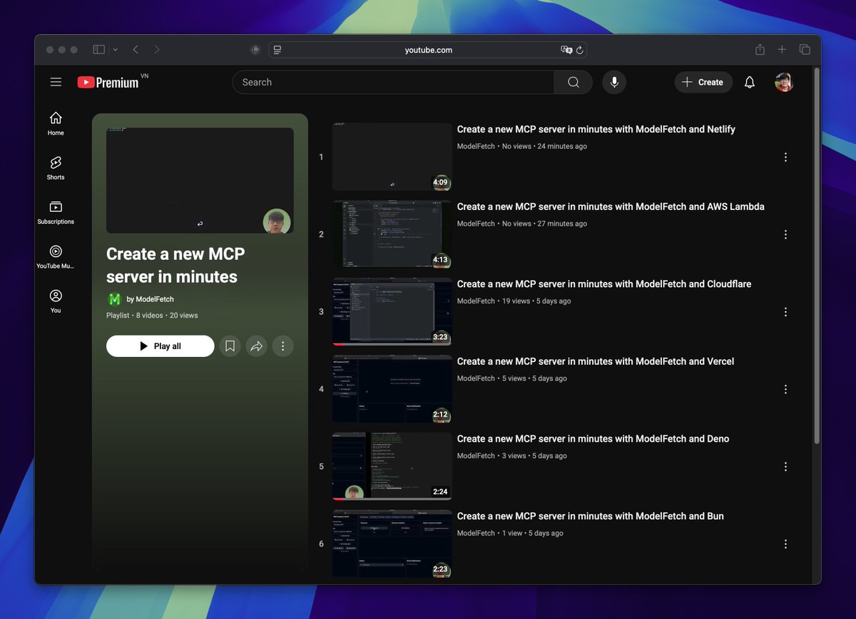Image resolution: width=856 pixels, height=619 pixels.
Task: Open more options for Deno video
Action: [x=785, y=467]
